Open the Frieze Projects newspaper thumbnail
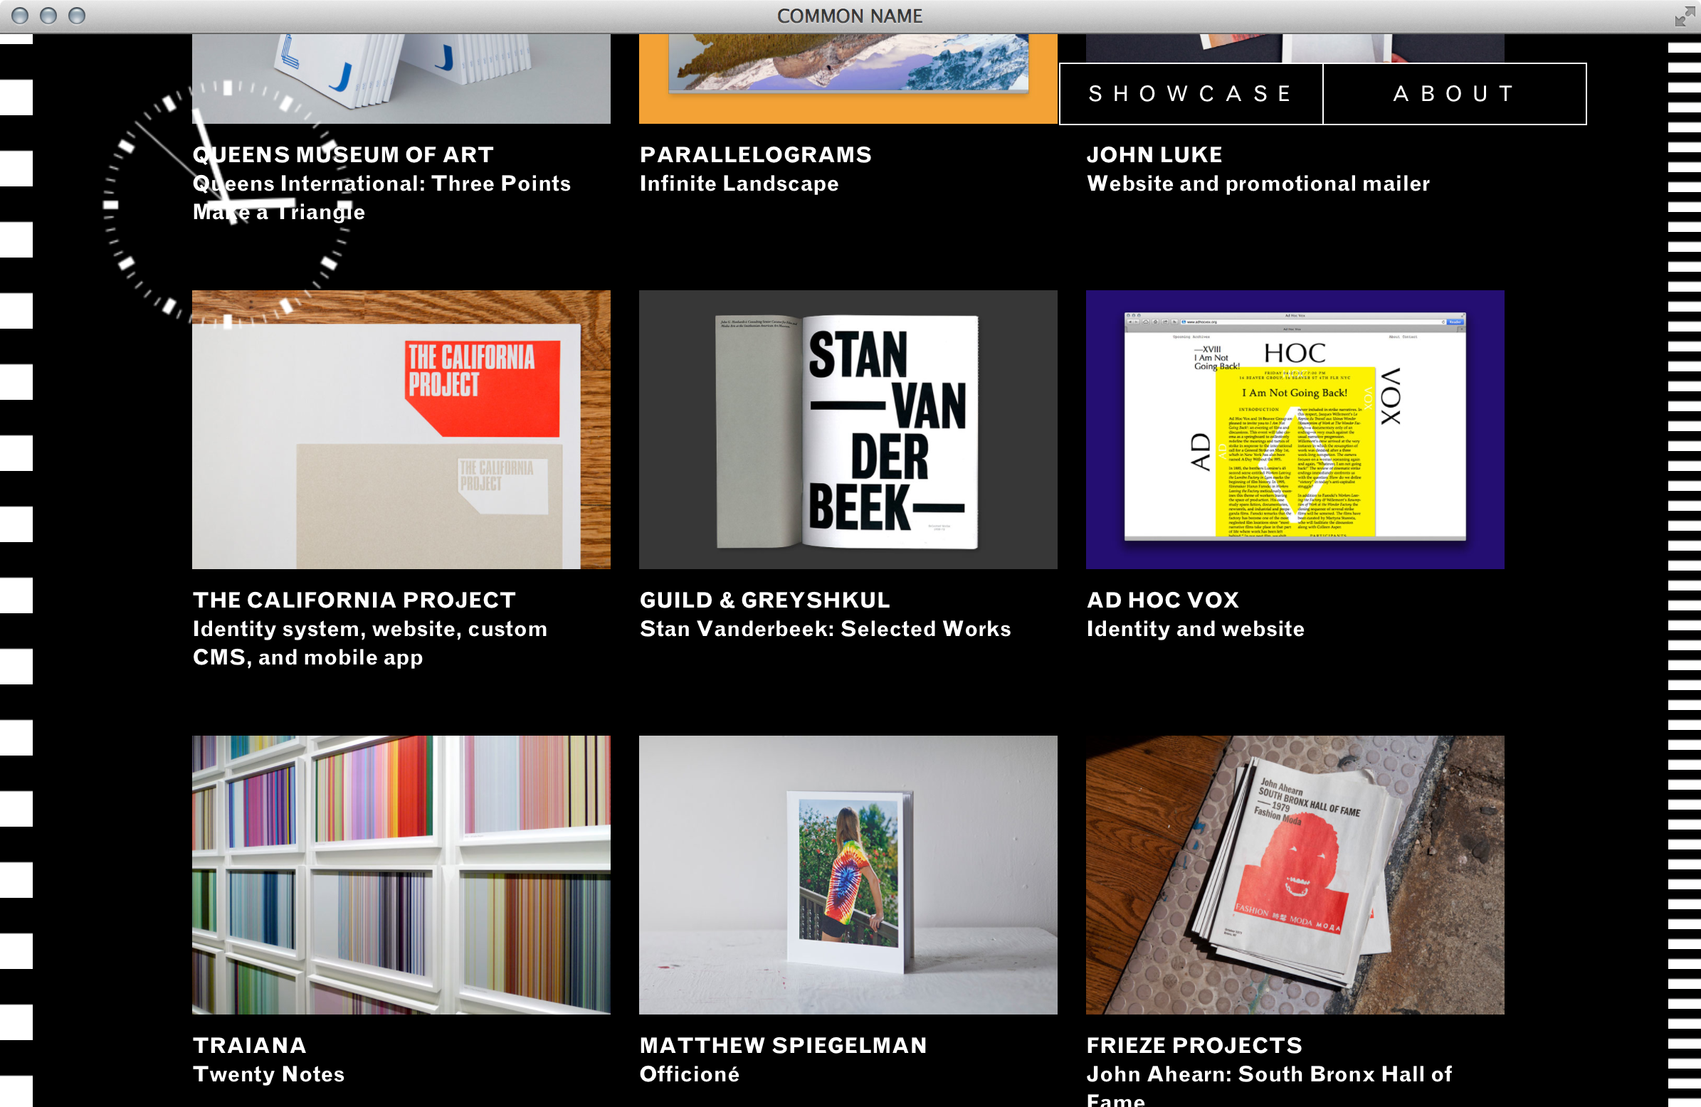 click(1295, 875)
